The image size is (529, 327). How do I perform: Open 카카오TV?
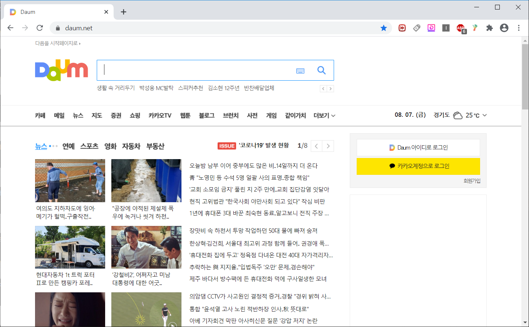pos(160,115)
